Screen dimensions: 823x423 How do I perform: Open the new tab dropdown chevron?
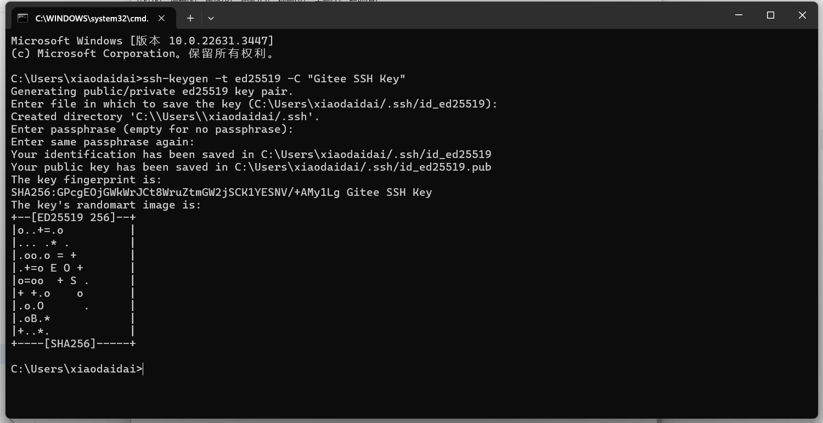click(x=211, y=18)
